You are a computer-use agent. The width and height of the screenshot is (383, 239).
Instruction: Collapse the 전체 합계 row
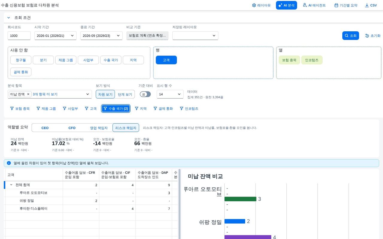pyautogui.click(x=11, y=185)
